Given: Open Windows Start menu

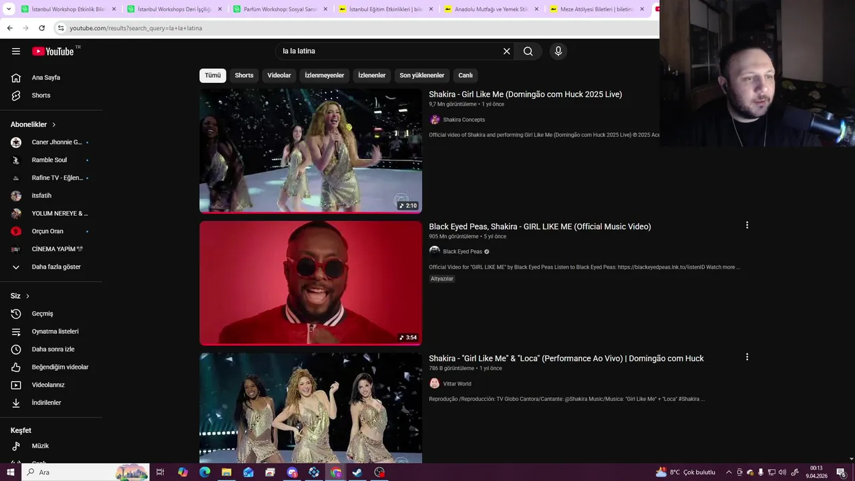Looking at the screenshot, I should tap(10, 472).
